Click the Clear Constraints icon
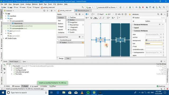Screen dimensions: 169x95 (x=100, y=18)
